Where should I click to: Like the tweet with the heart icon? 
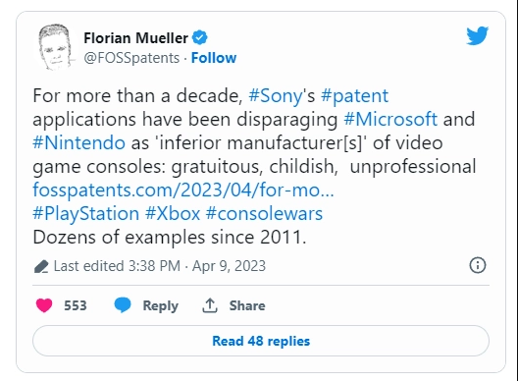pos(44,305)
